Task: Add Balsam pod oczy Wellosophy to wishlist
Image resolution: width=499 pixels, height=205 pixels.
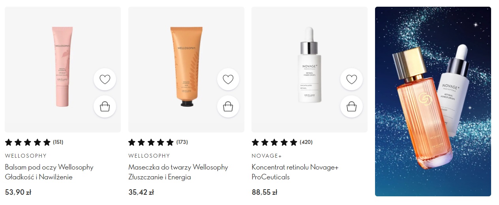Action: coord(105,80)
